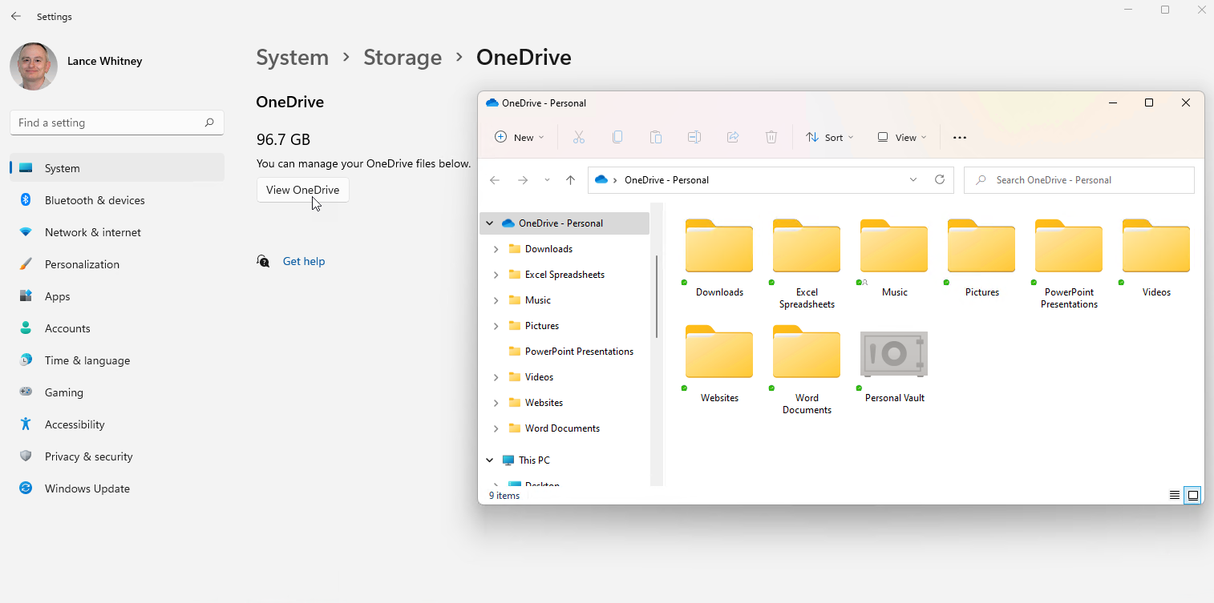This screenshot has height=603, width=1214.
Task: Open the Pictures folder in file pane
Action: click(981, 247)
